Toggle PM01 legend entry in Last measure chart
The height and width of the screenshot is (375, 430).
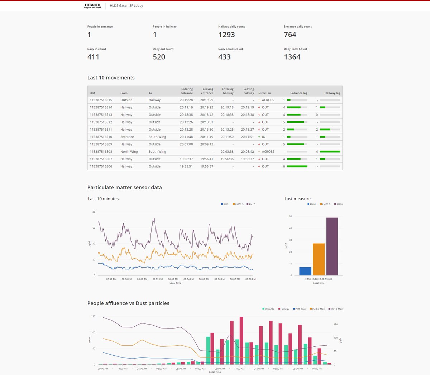click(312, 204)
